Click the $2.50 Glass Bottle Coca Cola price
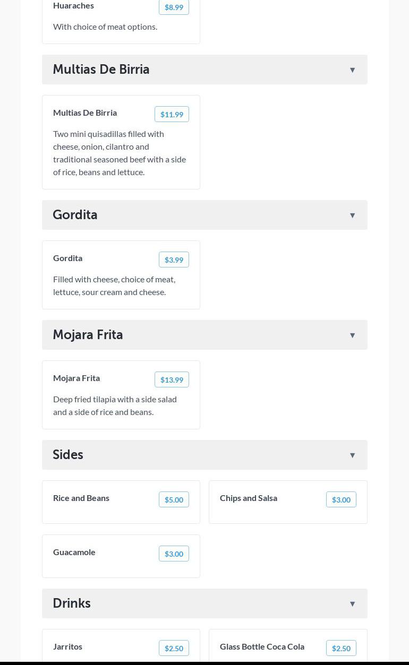Image resolution: width=409 pixels, height=665 pixels. [x=341, y=649]
